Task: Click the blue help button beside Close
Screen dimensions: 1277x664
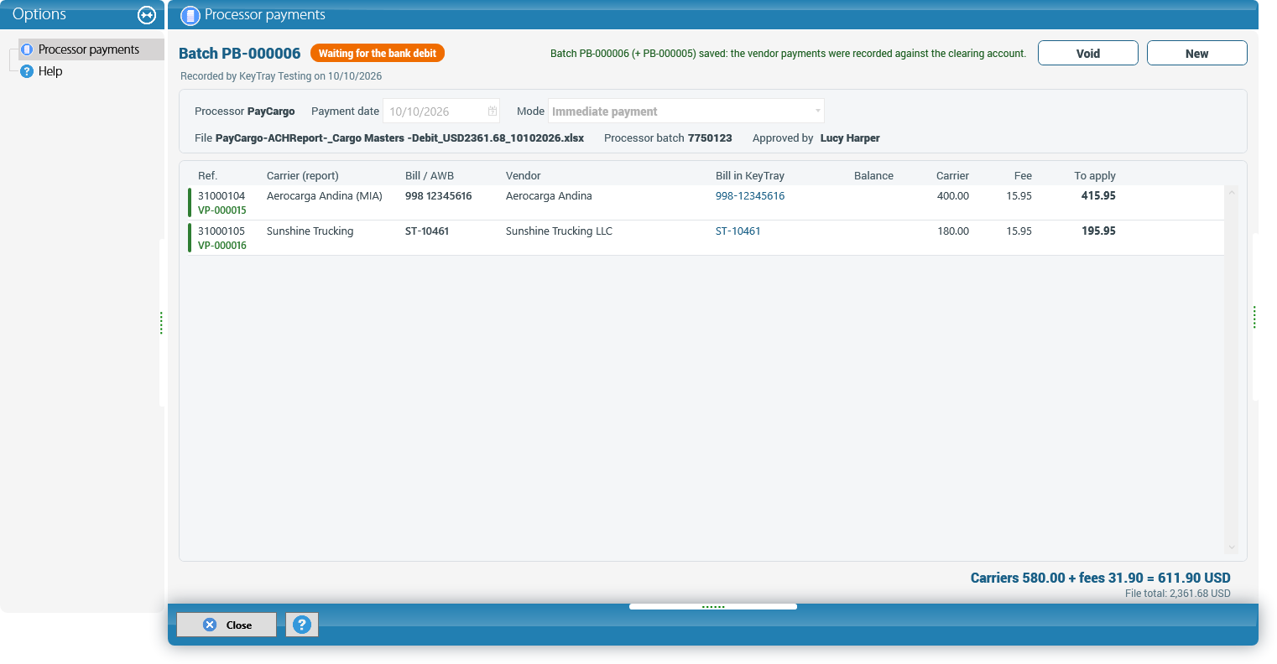Action: [x=302, y=625]
